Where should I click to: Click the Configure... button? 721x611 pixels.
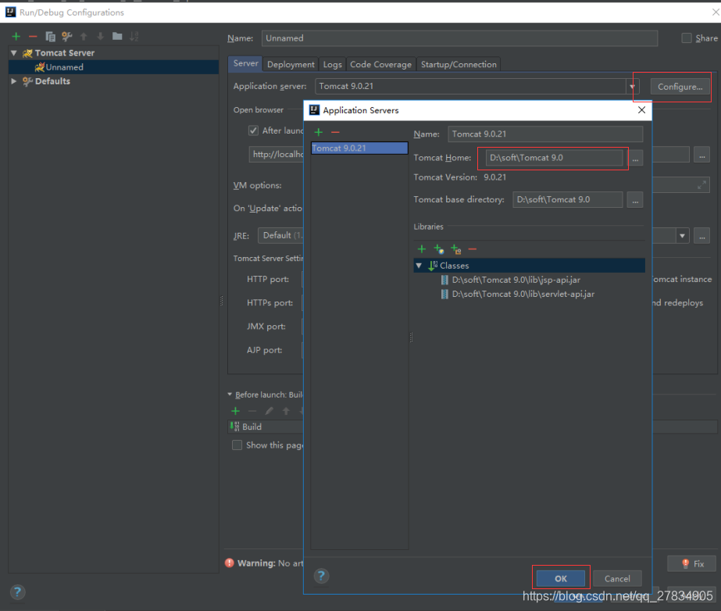pos(680,87)
